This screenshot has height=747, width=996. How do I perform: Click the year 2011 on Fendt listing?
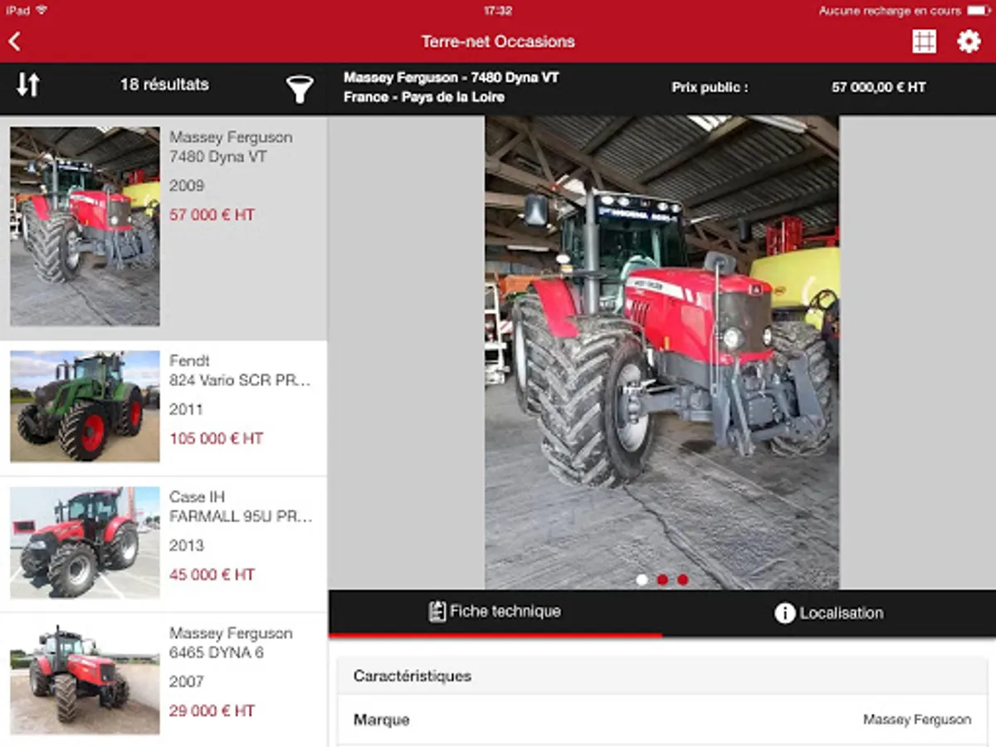[186, 409]
